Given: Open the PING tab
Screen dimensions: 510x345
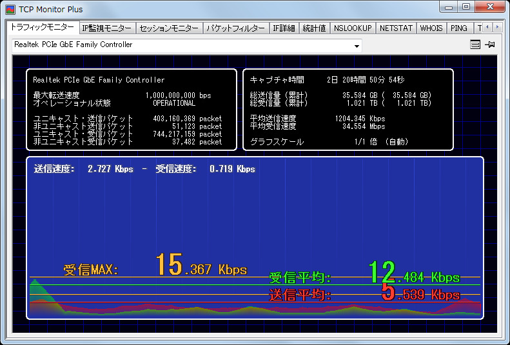Looking at the screenshot, I should (459, 28).
